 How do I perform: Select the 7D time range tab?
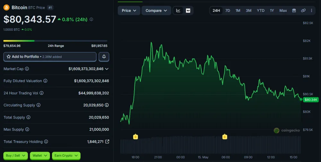(228, 11)
